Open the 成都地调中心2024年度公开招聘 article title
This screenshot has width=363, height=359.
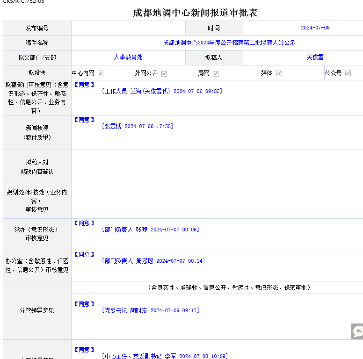tap(229, 43)
